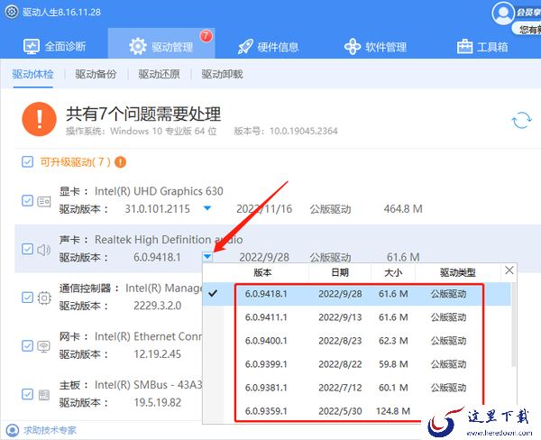Click the communication controller chip icon
541x440 pixels.
click(x=44, y=298)
